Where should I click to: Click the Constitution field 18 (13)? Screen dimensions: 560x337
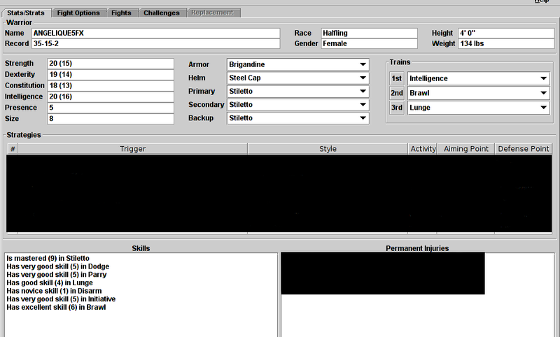pyautogui.click(x=111, y=85)
